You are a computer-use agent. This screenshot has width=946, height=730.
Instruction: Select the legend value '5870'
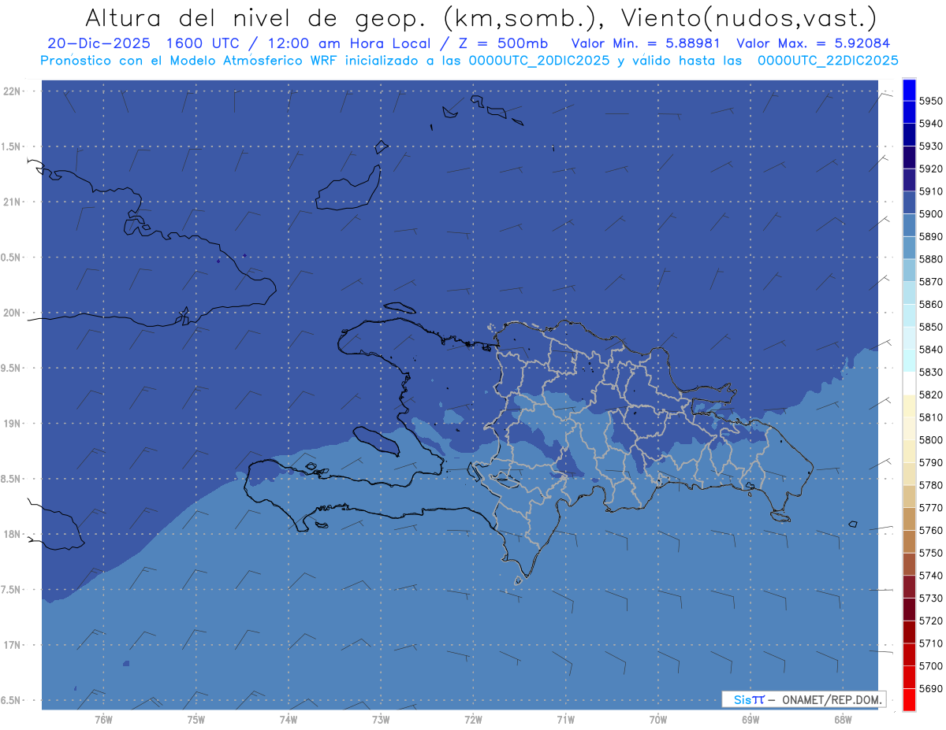930,281
